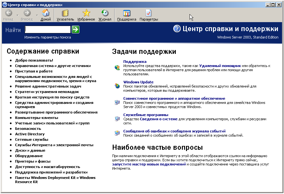Open Специальные возможности для людей topic
This screenshot has height=194, width=284.
pos(56,79)
